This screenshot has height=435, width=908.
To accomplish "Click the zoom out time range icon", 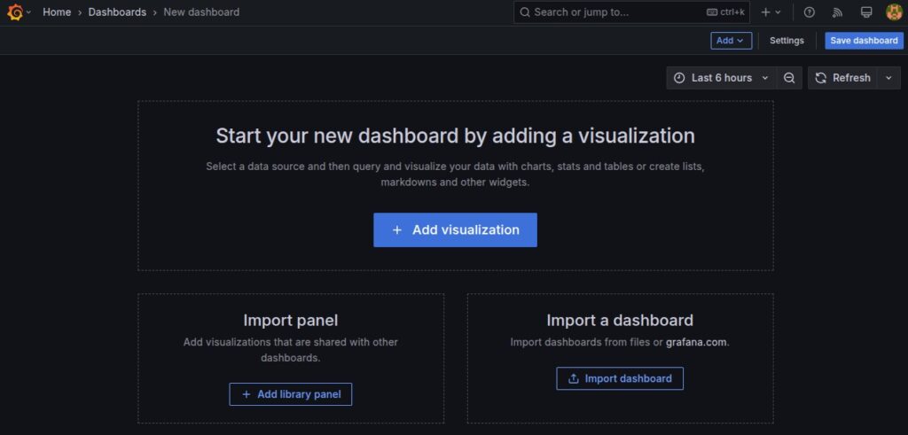I will (789, 78).
